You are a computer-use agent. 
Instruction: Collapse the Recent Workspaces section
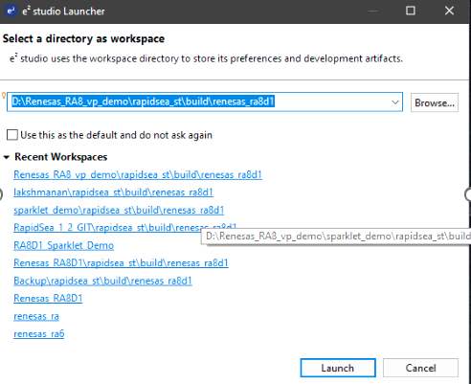click(7, 157)
